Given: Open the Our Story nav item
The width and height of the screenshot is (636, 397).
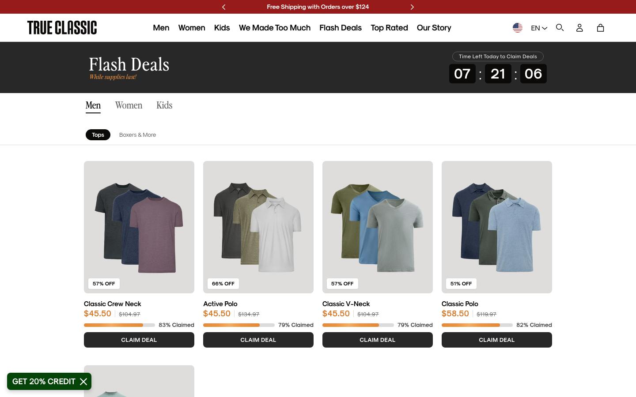Looking at the screenshot, I should click(x=434, y=28).
